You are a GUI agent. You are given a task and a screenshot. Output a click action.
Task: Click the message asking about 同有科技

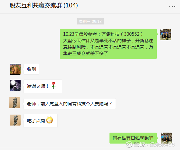click(x=70, y=104)
